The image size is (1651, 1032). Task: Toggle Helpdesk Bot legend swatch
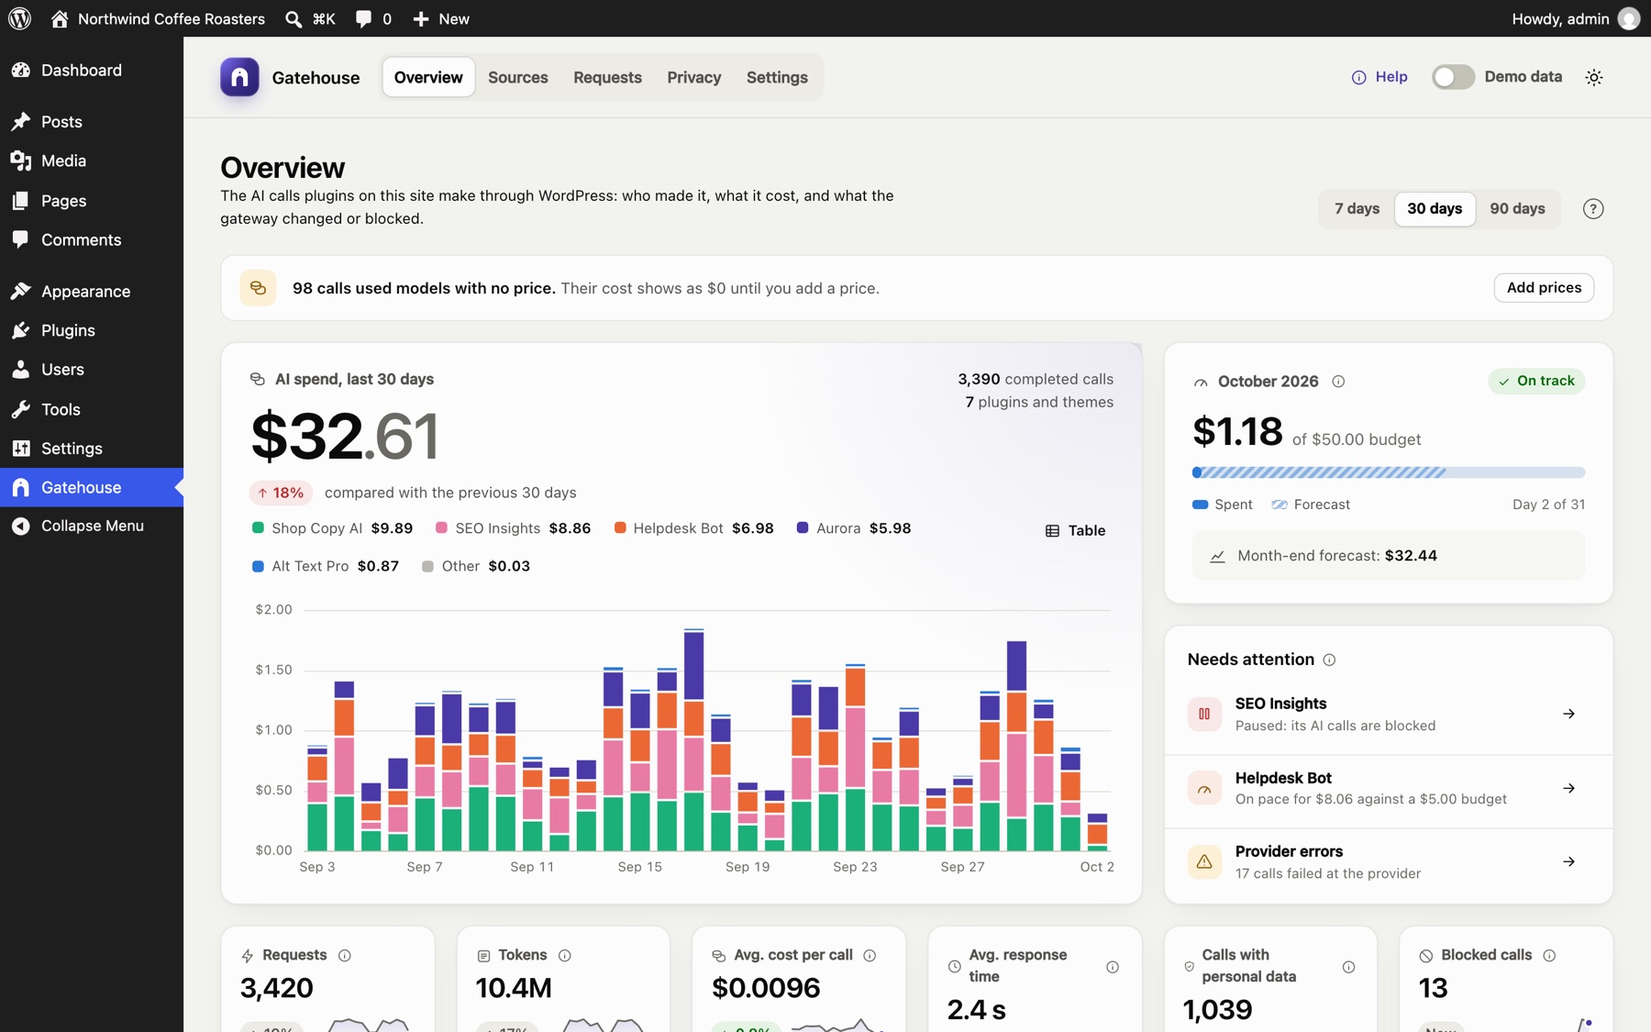click(x=620, y=527)
